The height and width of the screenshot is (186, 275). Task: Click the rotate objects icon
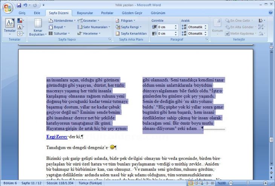pos(262,33)
